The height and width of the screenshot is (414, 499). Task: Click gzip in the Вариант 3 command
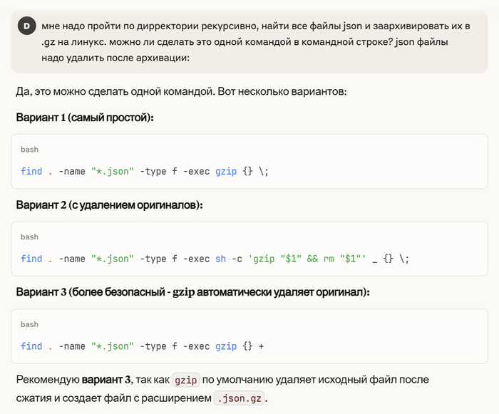tap(226, 346)
